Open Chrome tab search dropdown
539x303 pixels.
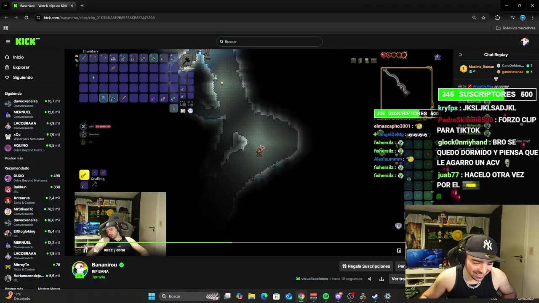point(5,6)
